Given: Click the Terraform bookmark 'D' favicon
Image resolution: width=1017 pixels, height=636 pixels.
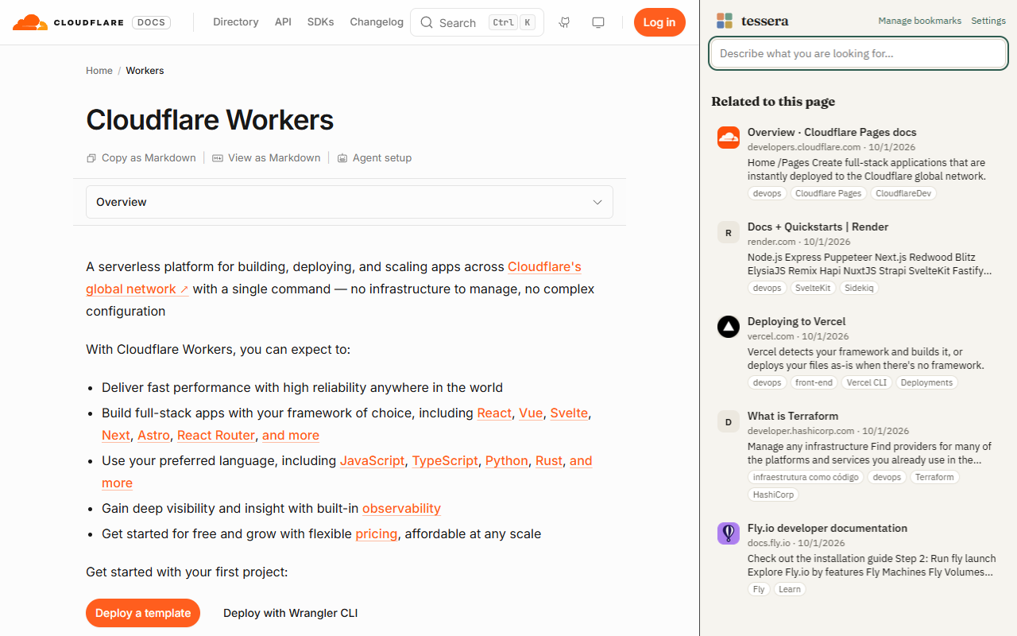Looking at the screenshot, I should point(729,421).
